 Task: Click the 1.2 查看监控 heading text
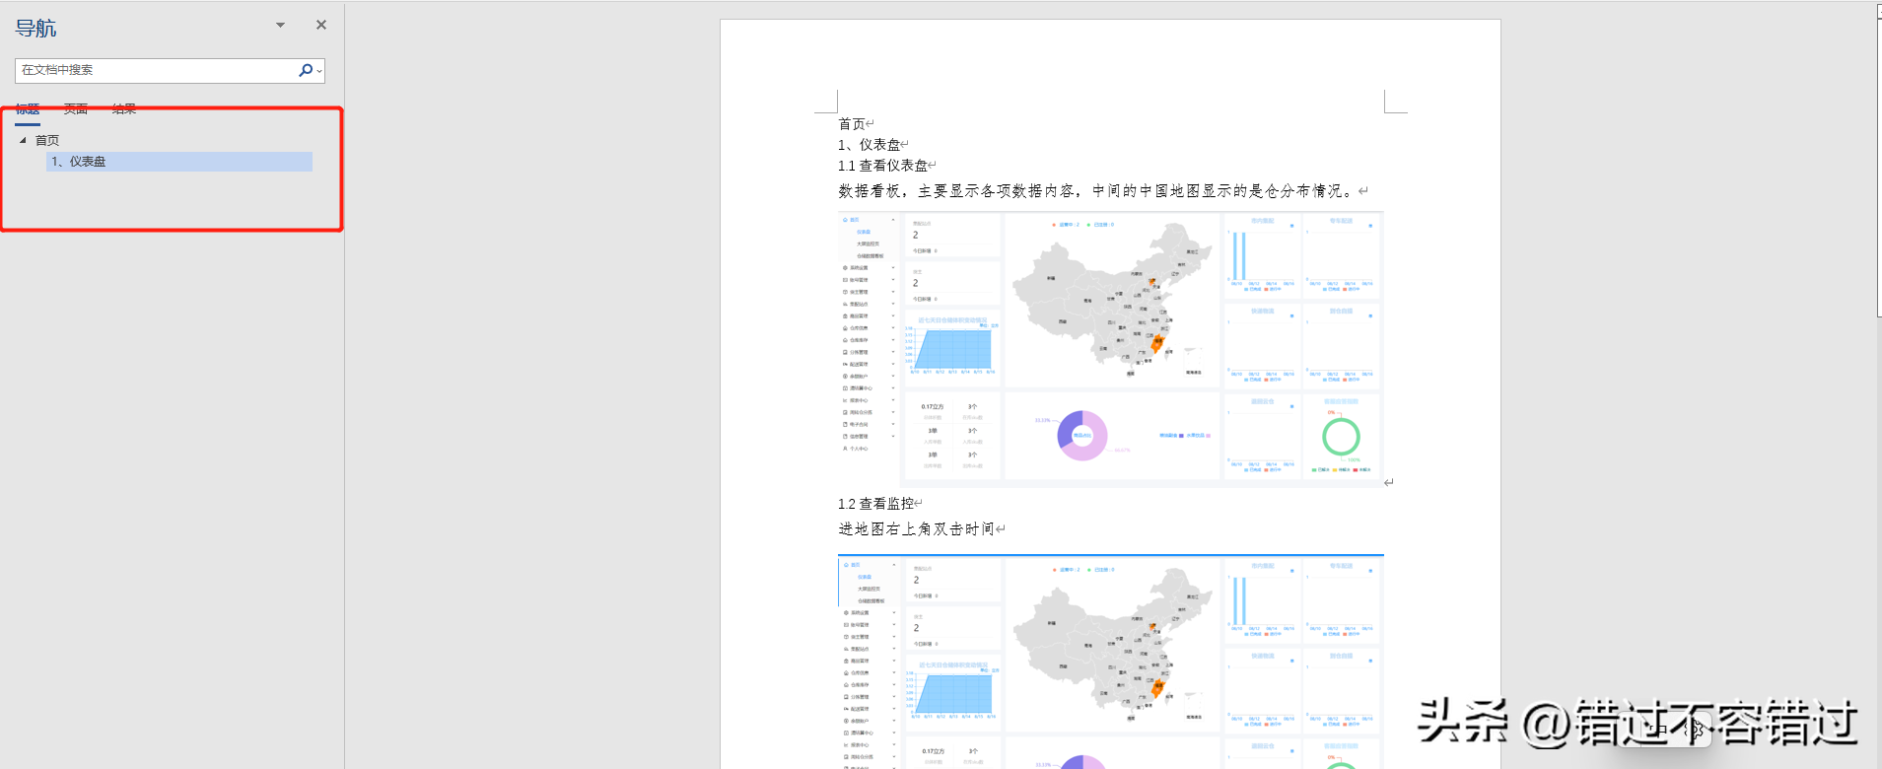(x=875, y=504)
